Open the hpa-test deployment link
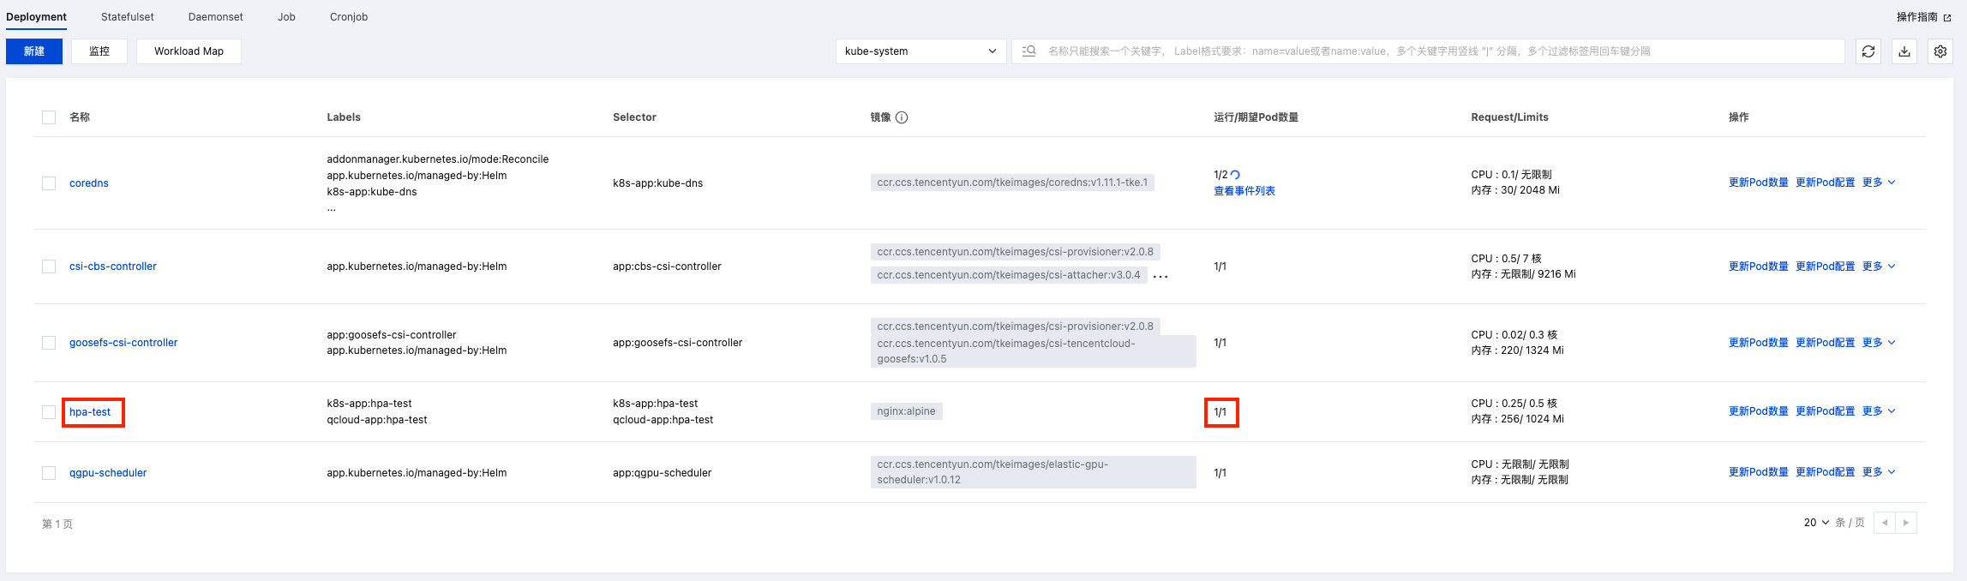The image size is (1967, 581). tap(90, 412)
